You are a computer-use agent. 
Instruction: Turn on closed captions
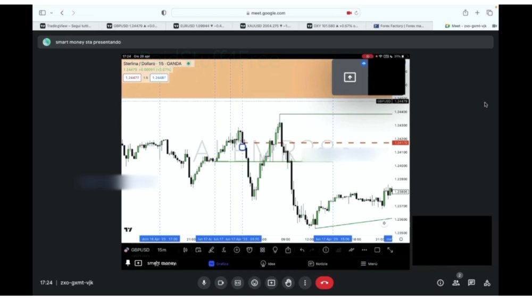238,283
